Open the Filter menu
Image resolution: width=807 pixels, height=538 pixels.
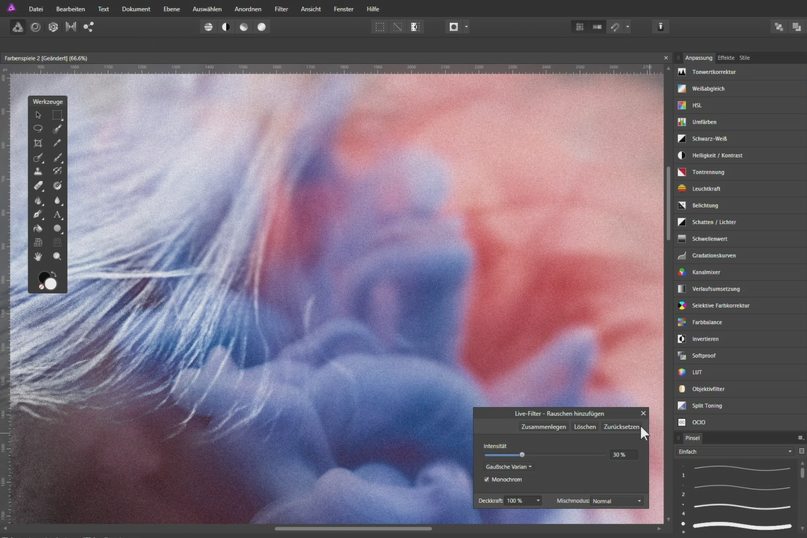[x=281, y=9]
